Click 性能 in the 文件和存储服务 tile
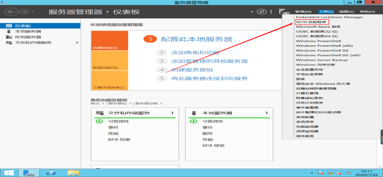Viewport: 383px width, 177px height. point(113,133)
